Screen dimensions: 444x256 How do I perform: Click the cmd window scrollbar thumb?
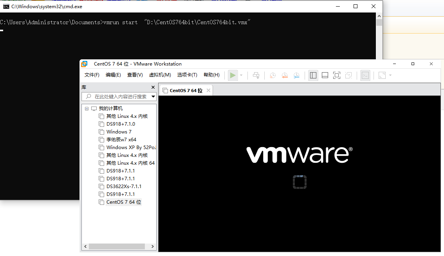pyautogui.click(x=379, y=22)
